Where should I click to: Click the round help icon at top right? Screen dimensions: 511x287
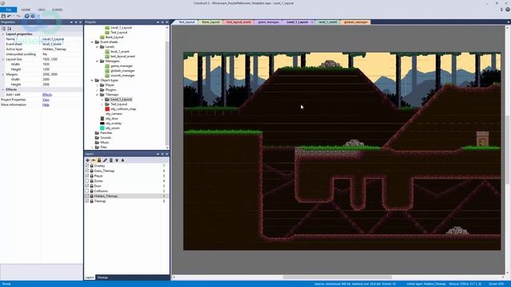[x=508, y=10]
